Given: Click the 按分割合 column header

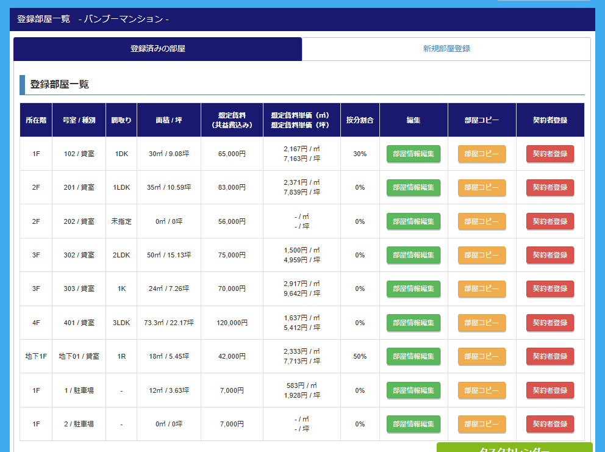Looking at the screenshot, I should pos(360,120).
